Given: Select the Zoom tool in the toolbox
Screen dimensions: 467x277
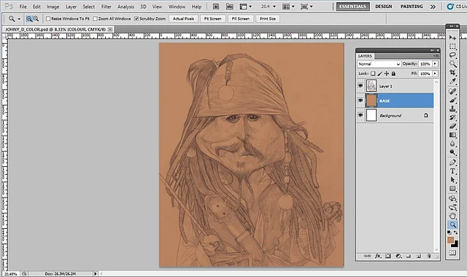Looking at the screenshot, I should (452, 225).
